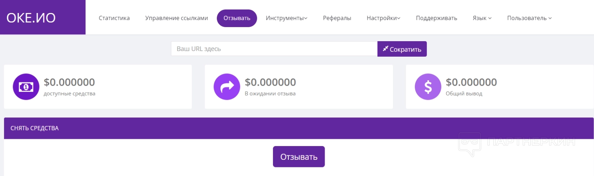Go to Управление ссылками page
The height and width of the screenshot is (176, 594).
click(x=177, y=18)
